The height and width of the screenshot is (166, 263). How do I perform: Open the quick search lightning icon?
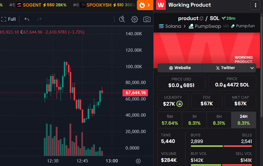(122, 19)
